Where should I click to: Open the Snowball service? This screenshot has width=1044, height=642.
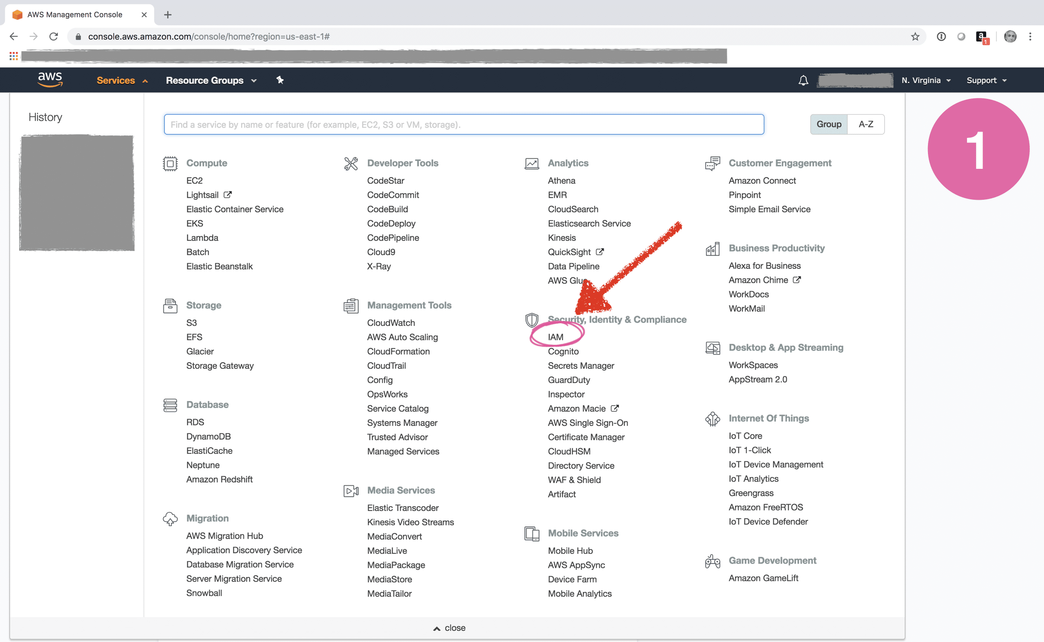(x=204, y=593)
